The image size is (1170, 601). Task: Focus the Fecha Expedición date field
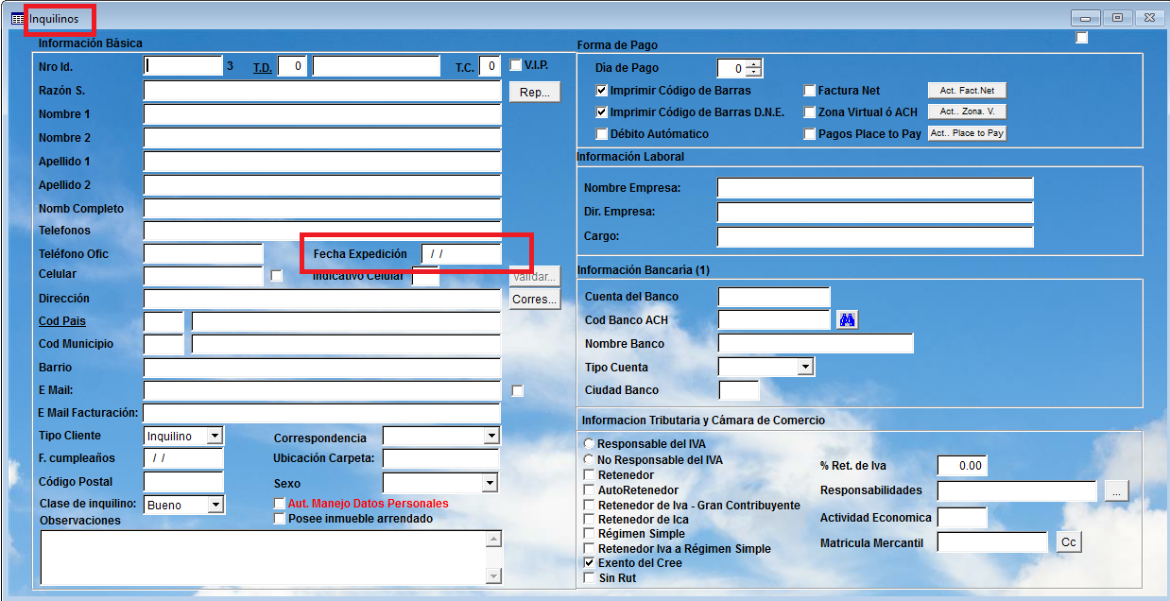461,254
